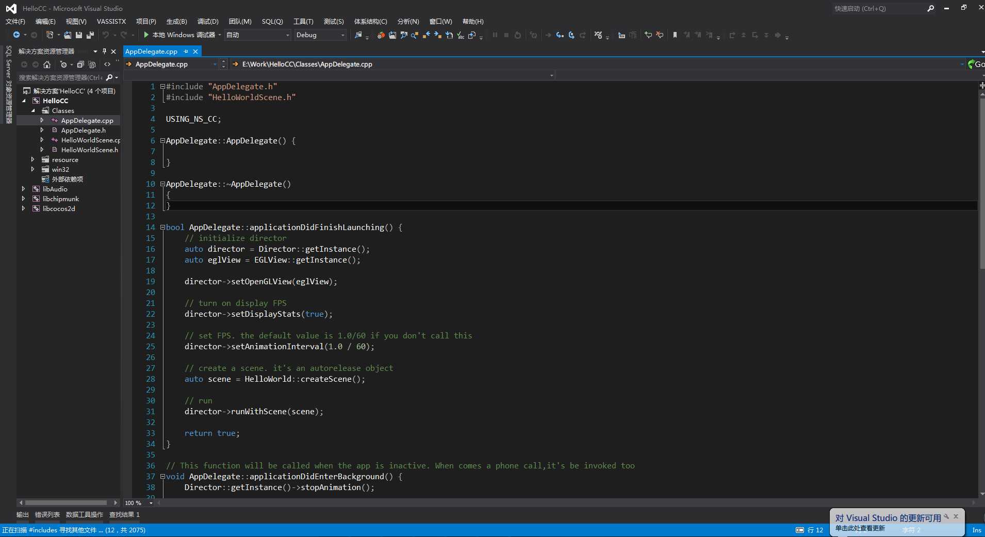
Task: Click the Solution Explorer search magnifier
Action: pos(109,78)
